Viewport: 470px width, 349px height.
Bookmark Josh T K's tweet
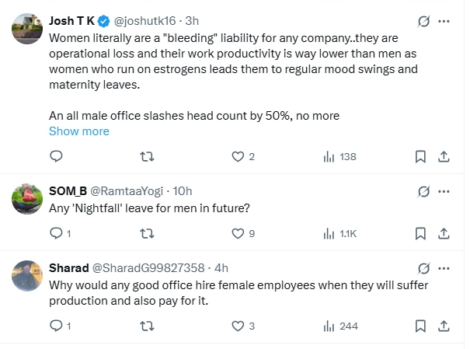420,156
